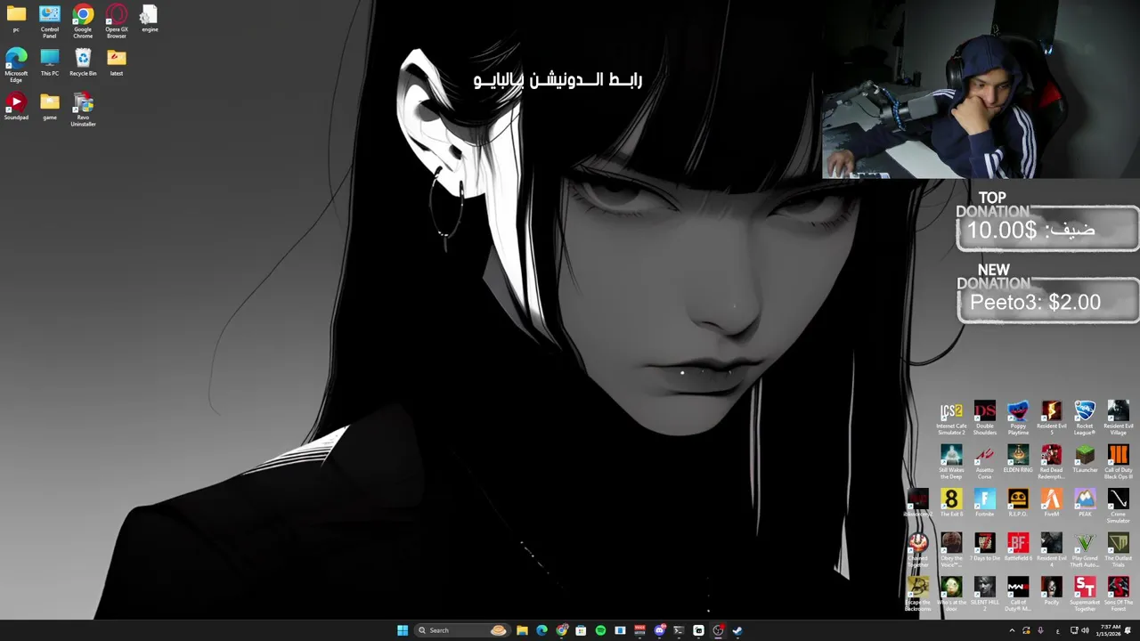Open Chrome from the taskbar

(561, 630)
